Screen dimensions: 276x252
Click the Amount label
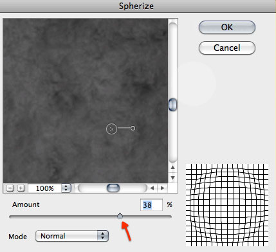coord(26,204)
